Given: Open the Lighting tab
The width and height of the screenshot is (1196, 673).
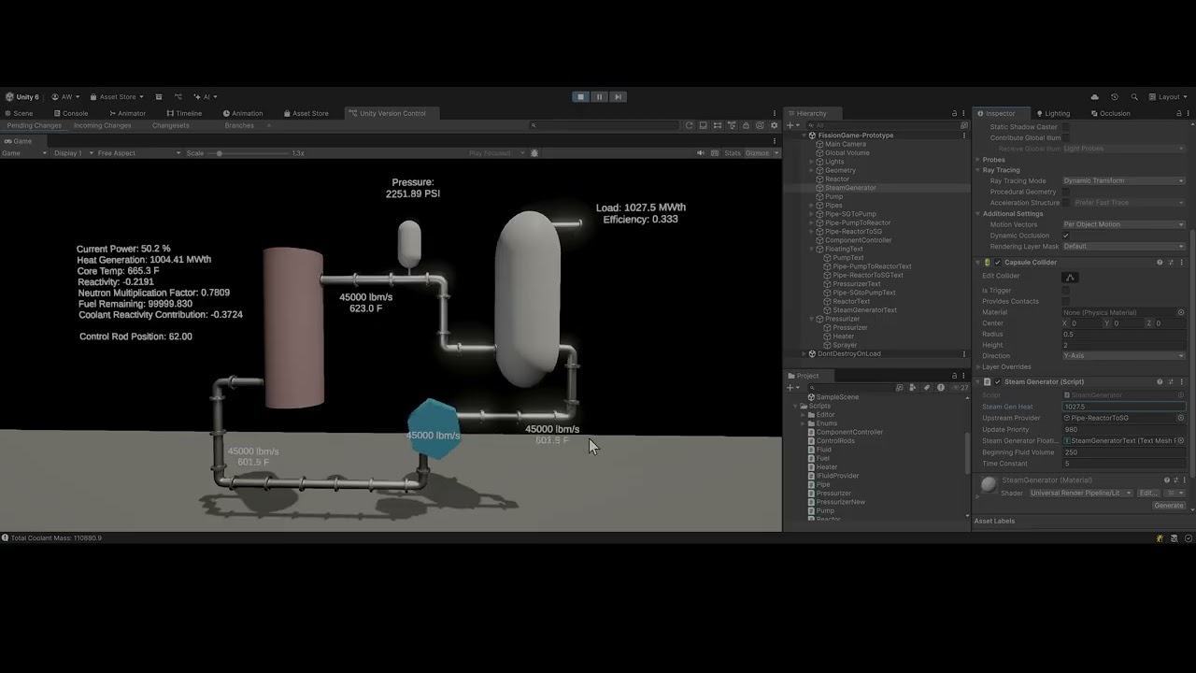Looking at the screenshot, I should [1053, 113].
